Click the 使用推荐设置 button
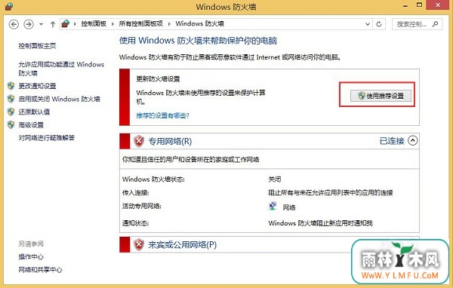Screen dimensions: 453x288 pyautogui.click(x=381, y=96)
